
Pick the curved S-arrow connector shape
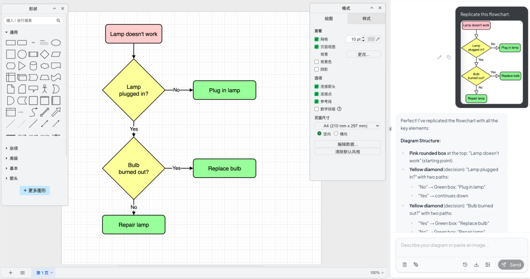[x=33, y=112]
